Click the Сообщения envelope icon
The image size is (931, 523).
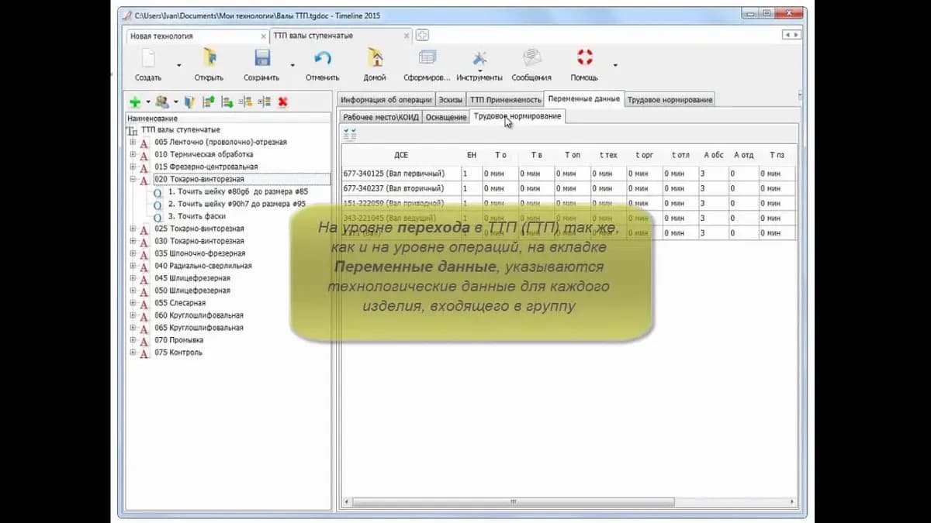pos(532,58)
